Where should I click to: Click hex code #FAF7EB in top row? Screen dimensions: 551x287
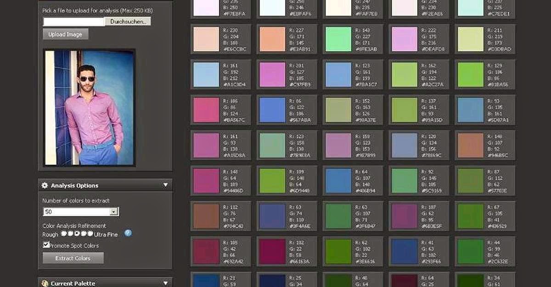pyautogui.click(x=366, y=14)
